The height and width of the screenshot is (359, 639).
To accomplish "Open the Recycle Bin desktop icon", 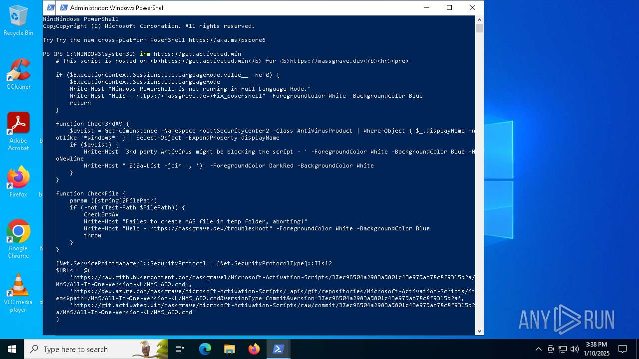I will point(18,20).
